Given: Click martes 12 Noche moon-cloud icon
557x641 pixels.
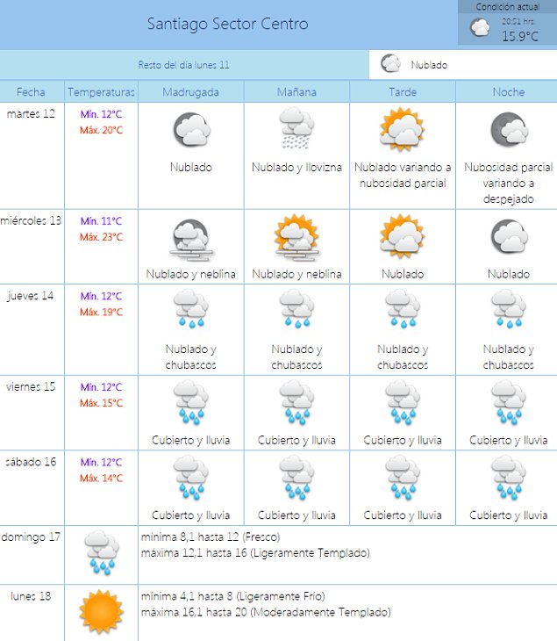Looking at the screenshot, I should click(x=508, y=130).
